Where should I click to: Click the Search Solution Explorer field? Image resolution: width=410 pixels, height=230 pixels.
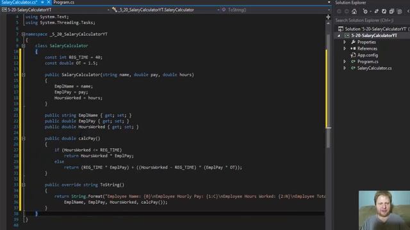(372, 20)
